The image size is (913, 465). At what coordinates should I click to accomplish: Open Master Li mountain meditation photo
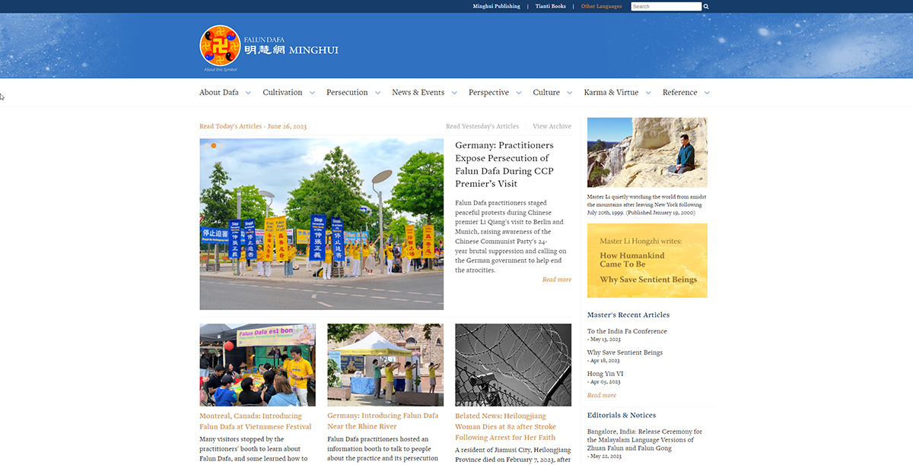click(x=647, y=152)
